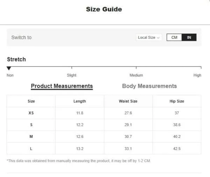
Task: Switch units to CM
Action: [x=174, y=37]
